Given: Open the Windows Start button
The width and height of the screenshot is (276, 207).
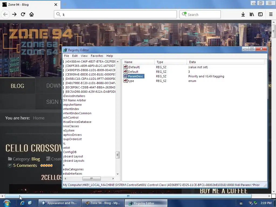Looking at the screenshot, I should [7, 203].
